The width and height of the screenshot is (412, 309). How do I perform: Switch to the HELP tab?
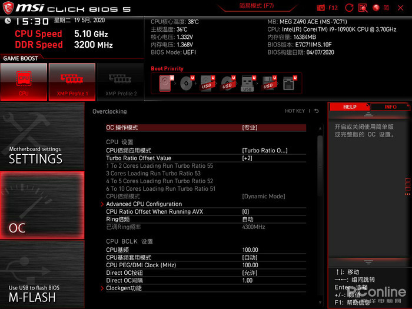point(350,107)
